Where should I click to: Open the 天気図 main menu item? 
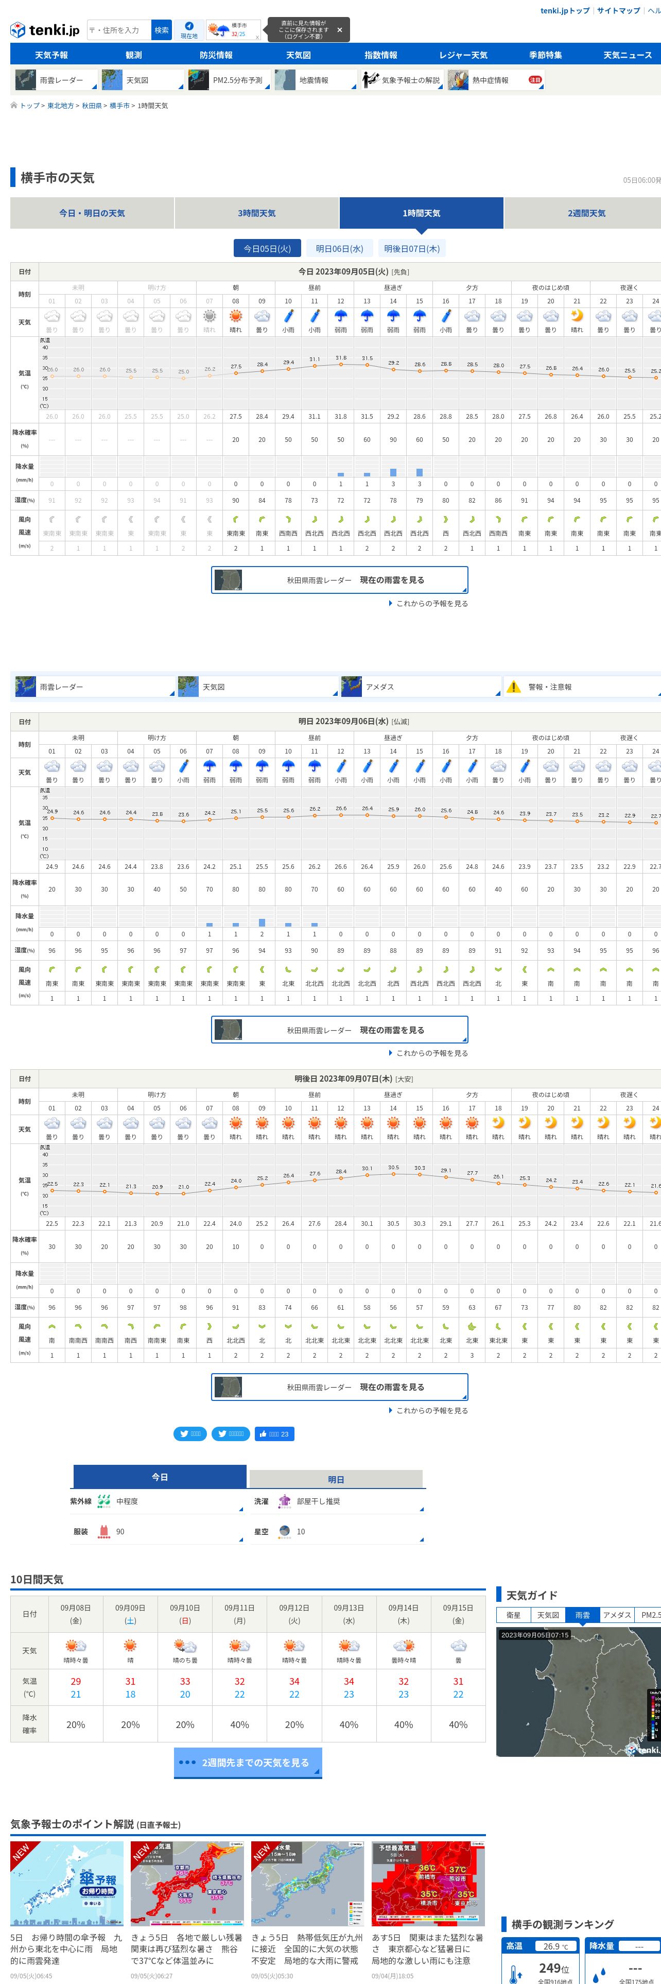(299, 56)
